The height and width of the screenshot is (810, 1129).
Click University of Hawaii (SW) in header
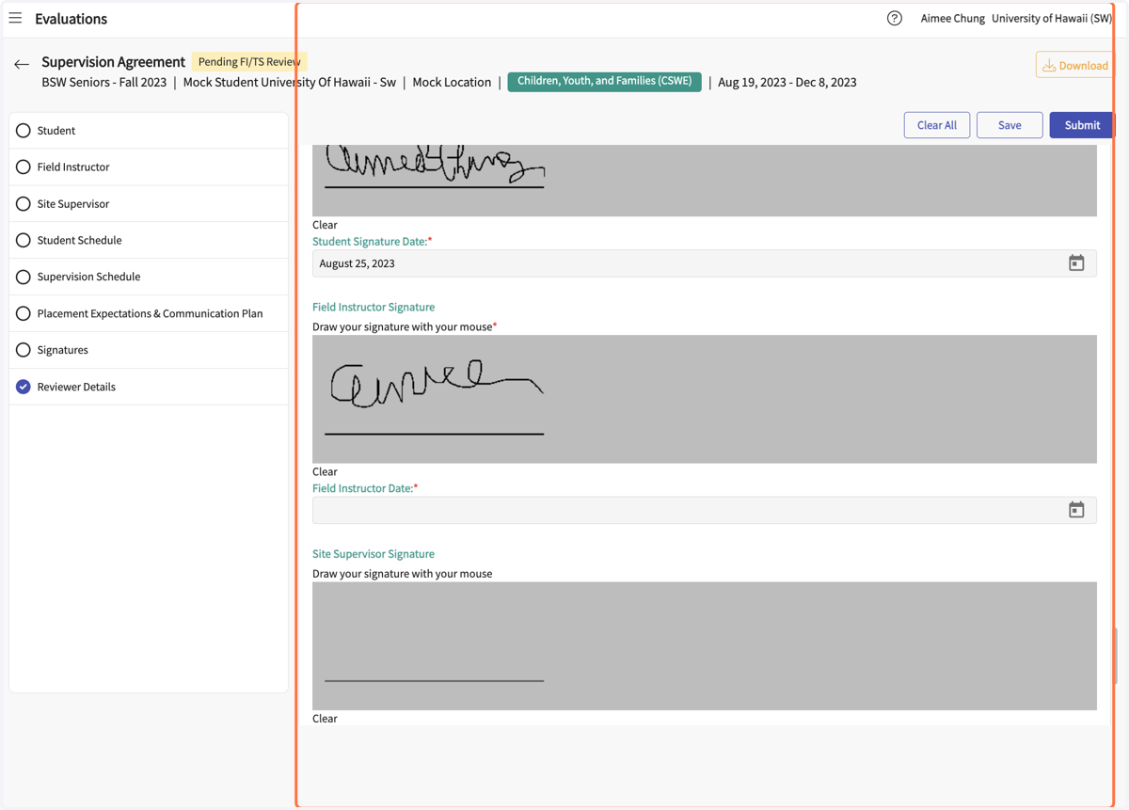coord(1052,18)
